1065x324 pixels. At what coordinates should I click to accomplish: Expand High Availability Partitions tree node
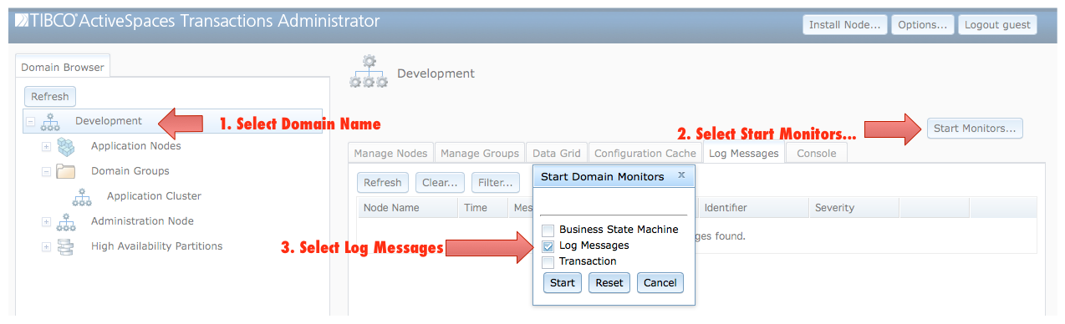(47, 247)
